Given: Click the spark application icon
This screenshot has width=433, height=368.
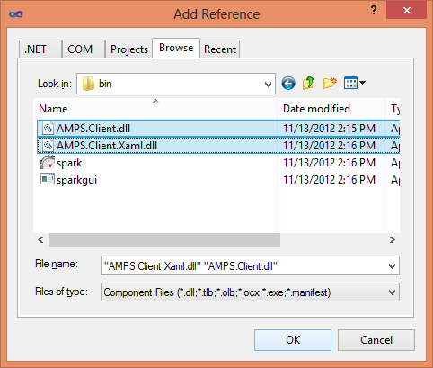Looking at the screenshot, I should click(48, 163).
